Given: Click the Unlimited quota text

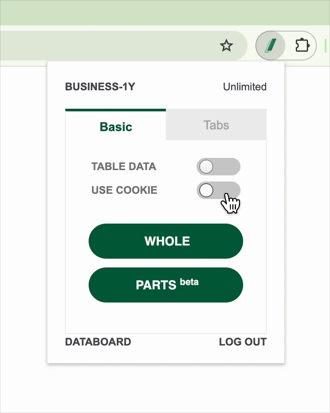Looking at the screenshot, I should 244,87.
